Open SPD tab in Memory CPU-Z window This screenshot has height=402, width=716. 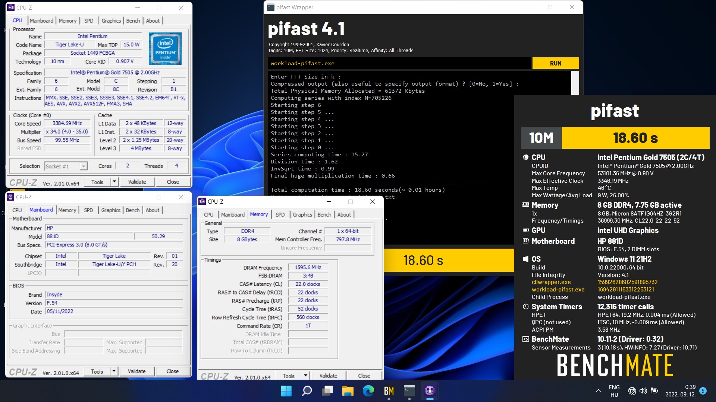pos(280,215)
